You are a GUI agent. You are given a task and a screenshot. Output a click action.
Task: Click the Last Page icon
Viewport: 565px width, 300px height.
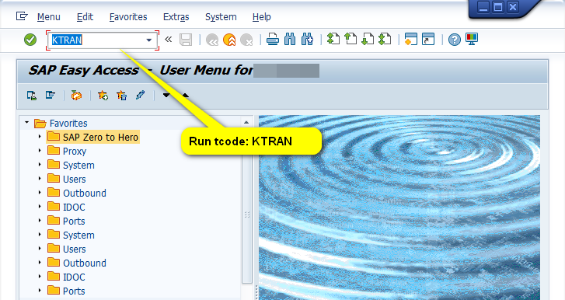click(x=385, y=39)
